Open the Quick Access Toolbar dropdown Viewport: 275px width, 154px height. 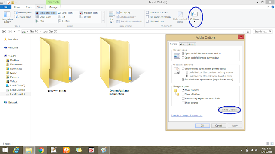tap(16, 3)
